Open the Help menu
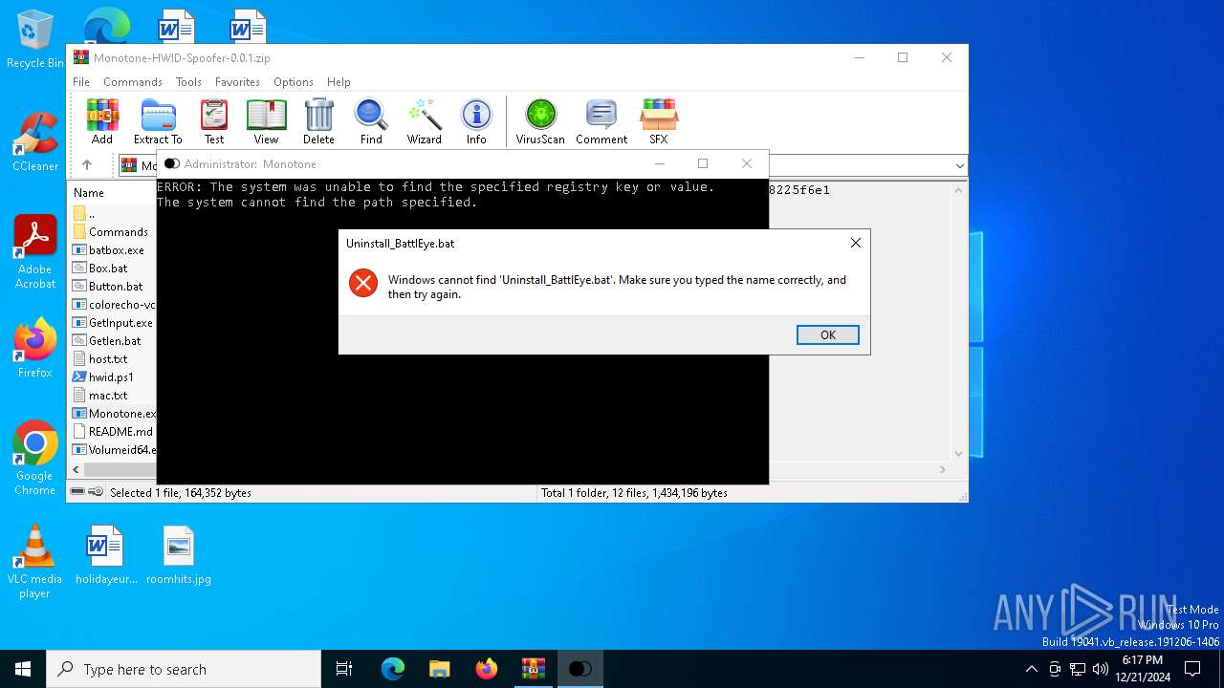 [x=339, y=82]
